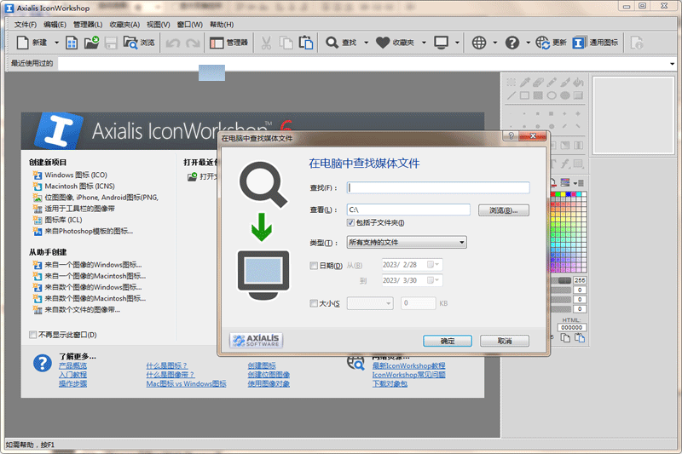
Task: Open the 文件(F) menu
Action: click(26, 25)
